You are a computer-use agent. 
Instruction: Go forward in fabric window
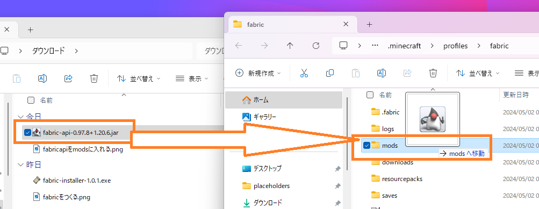pyautogui.click(x=264, y=46)
